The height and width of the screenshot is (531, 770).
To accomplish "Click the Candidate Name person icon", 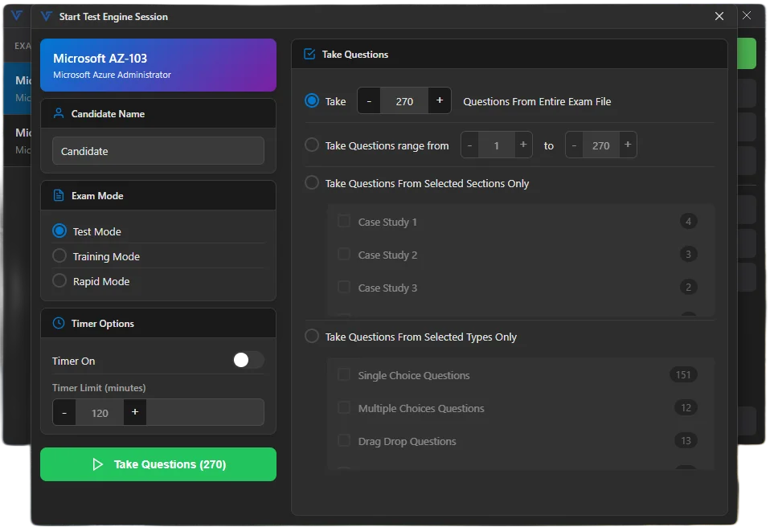I will pos(57,112).
